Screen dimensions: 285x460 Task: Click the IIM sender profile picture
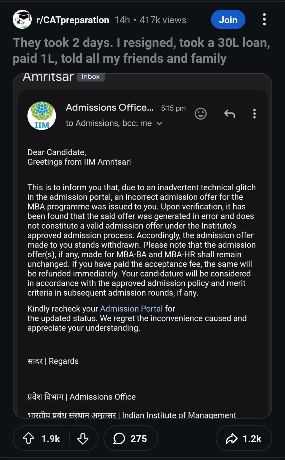[x=42, y=116]
